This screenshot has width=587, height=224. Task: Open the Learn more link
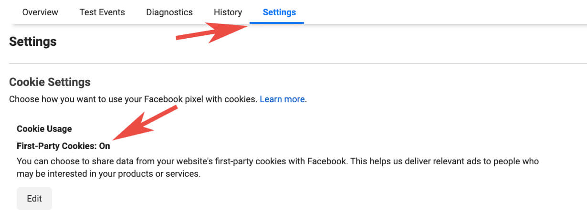(282, 99)
